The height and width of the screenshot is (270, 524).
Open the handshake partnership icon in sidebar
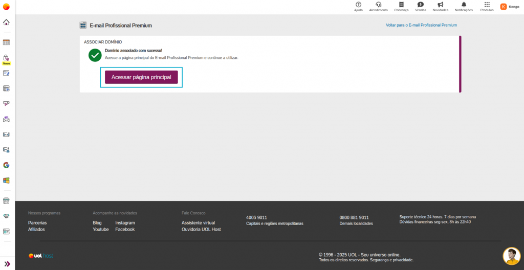pos(6,216)
